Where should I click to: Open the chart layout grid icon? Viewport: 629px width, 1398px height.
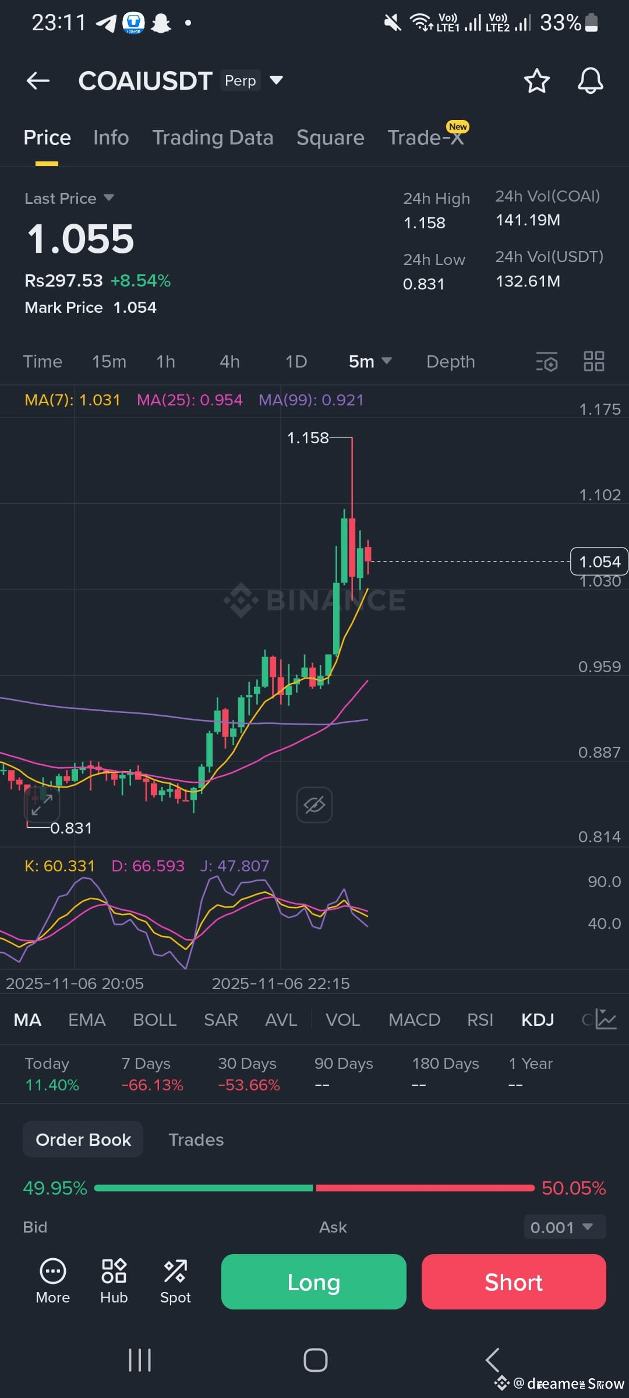pyautogui.click(x=593, y=361)
